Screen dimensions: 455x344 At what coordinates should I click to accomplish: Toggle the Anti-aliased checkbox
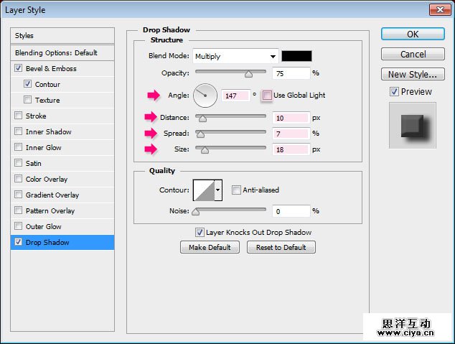[236, 190]
